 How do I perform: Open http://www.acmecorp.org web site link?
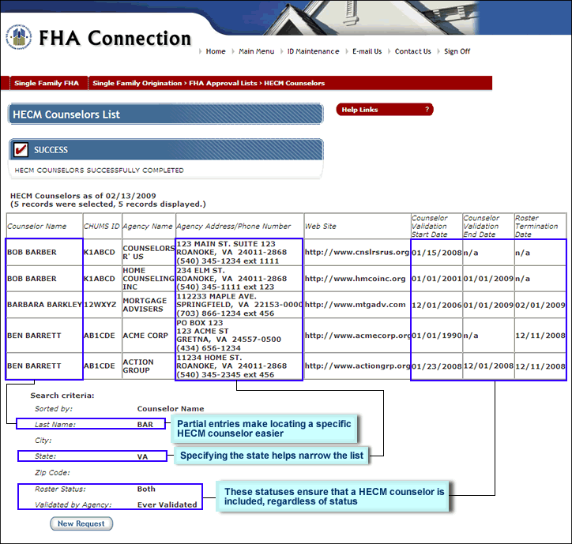click(x=357, y=336)
